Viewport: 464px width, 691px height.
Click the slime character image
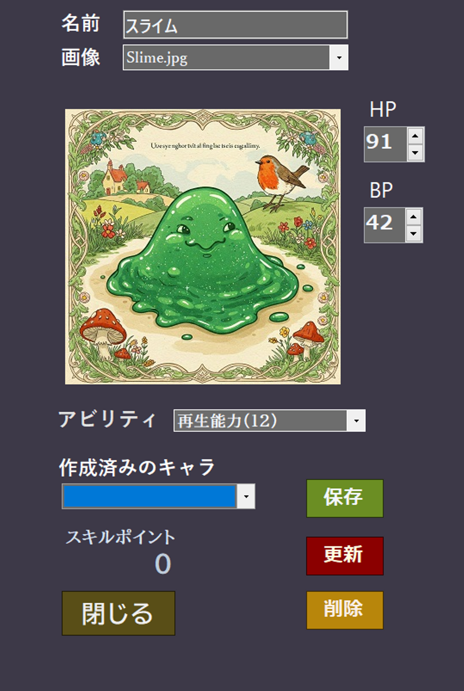pyautogui.click(x=203, y=246)
